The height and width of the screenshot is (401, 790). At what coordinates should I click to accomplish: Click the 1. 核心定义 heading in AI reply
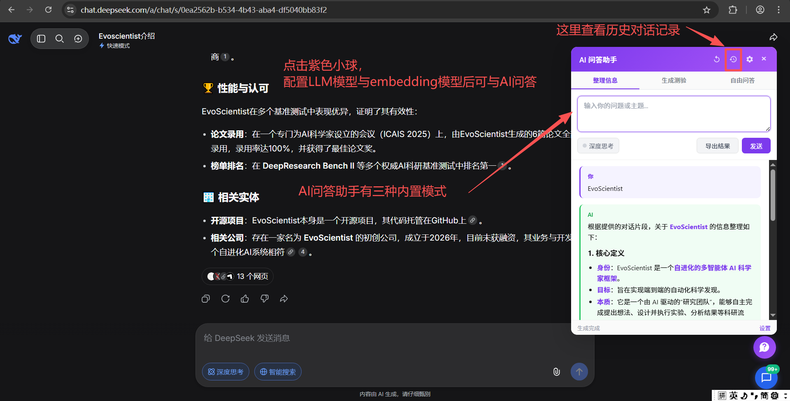point(606,253)
